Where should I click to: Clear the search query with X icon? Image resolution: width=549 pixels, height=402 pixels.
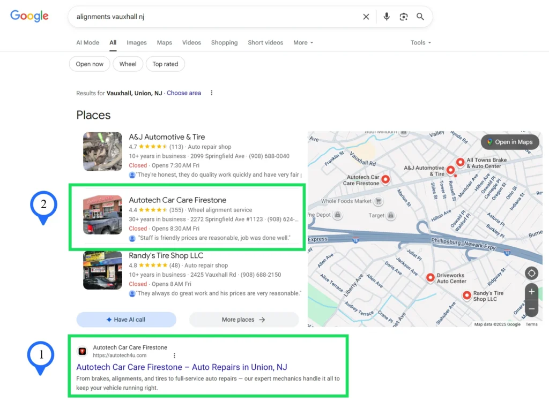pos(366,17)
